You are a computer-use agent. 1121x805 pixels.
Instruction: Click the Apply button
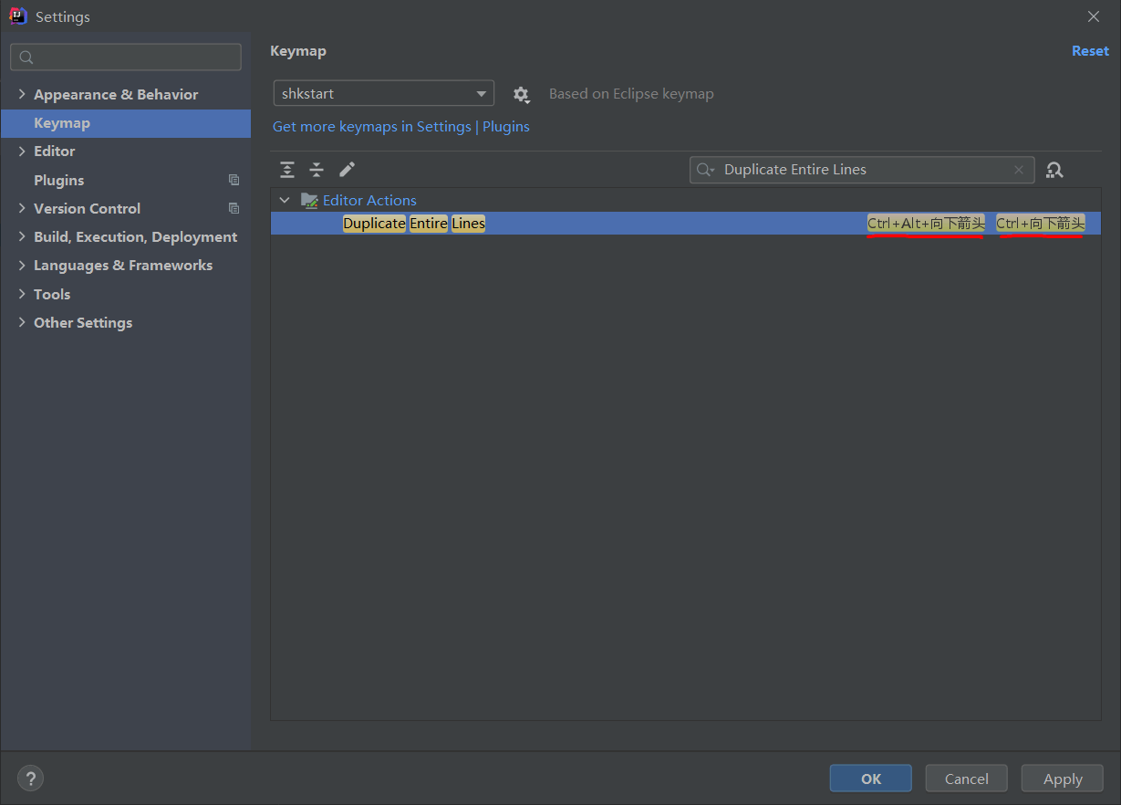(1063, 779)
